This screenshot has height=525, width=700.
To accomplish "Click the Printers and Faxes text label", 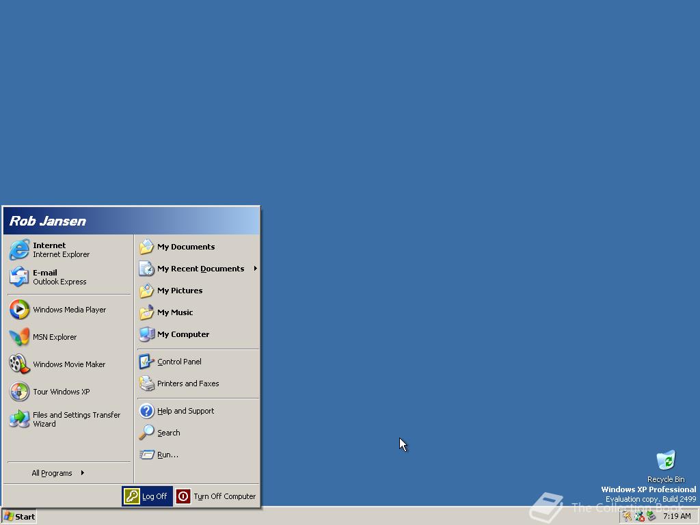I will tap(188, 383).
